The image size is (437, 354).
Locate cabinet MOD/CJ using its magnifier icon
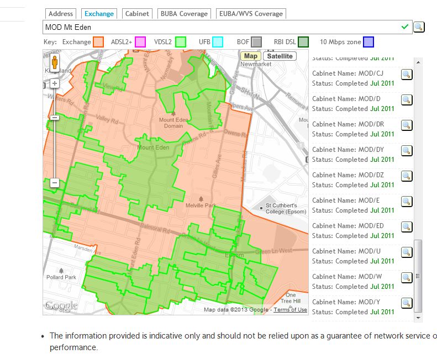[406, 75]
